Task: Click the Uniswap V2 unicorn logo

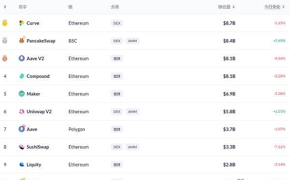Action: click(x=22, y=111)
